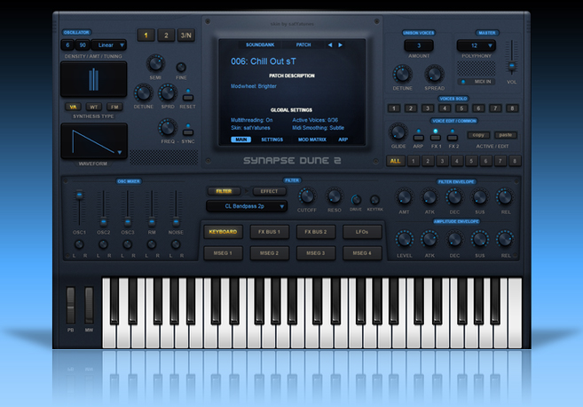Toggle the FX 1 voice switch
583x407 pixels.
(436, 138)
